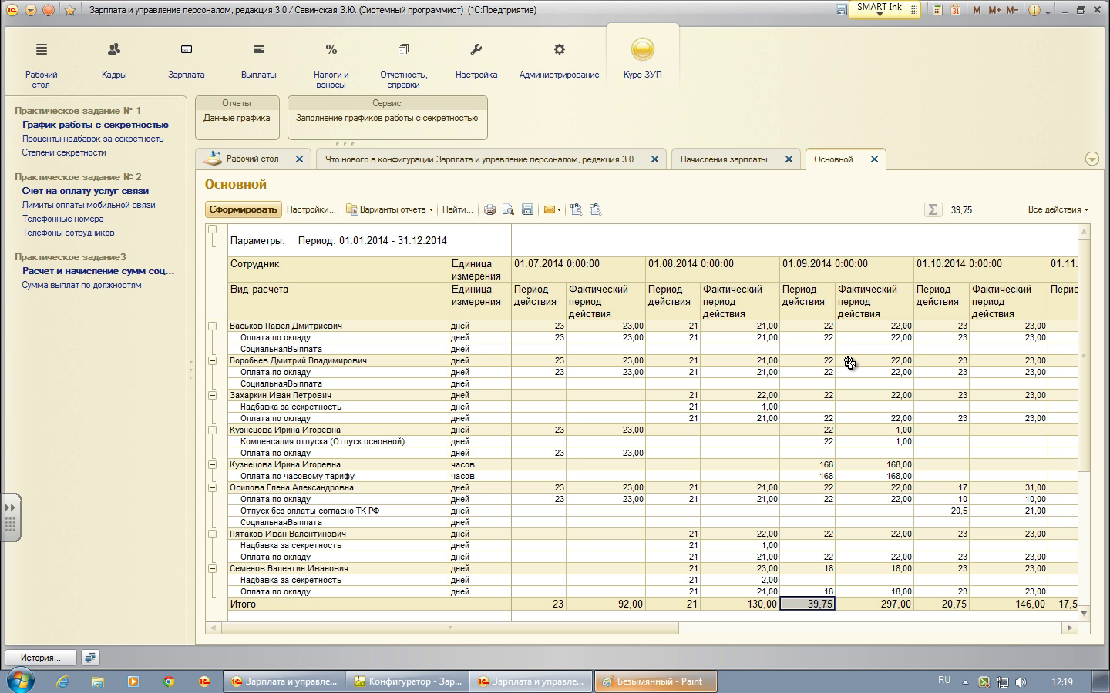The width and height of the screenshot is (1110, 693).
Task: Click the report's horizontal scrollbar
Action: (447, 628)
